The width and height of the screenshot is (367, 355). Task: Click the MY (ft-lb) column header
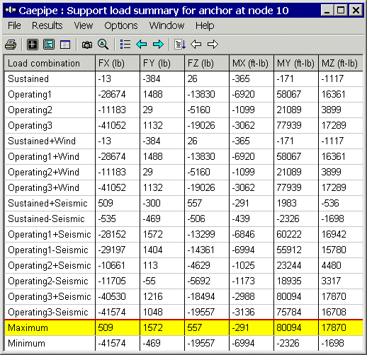[296, 63]
